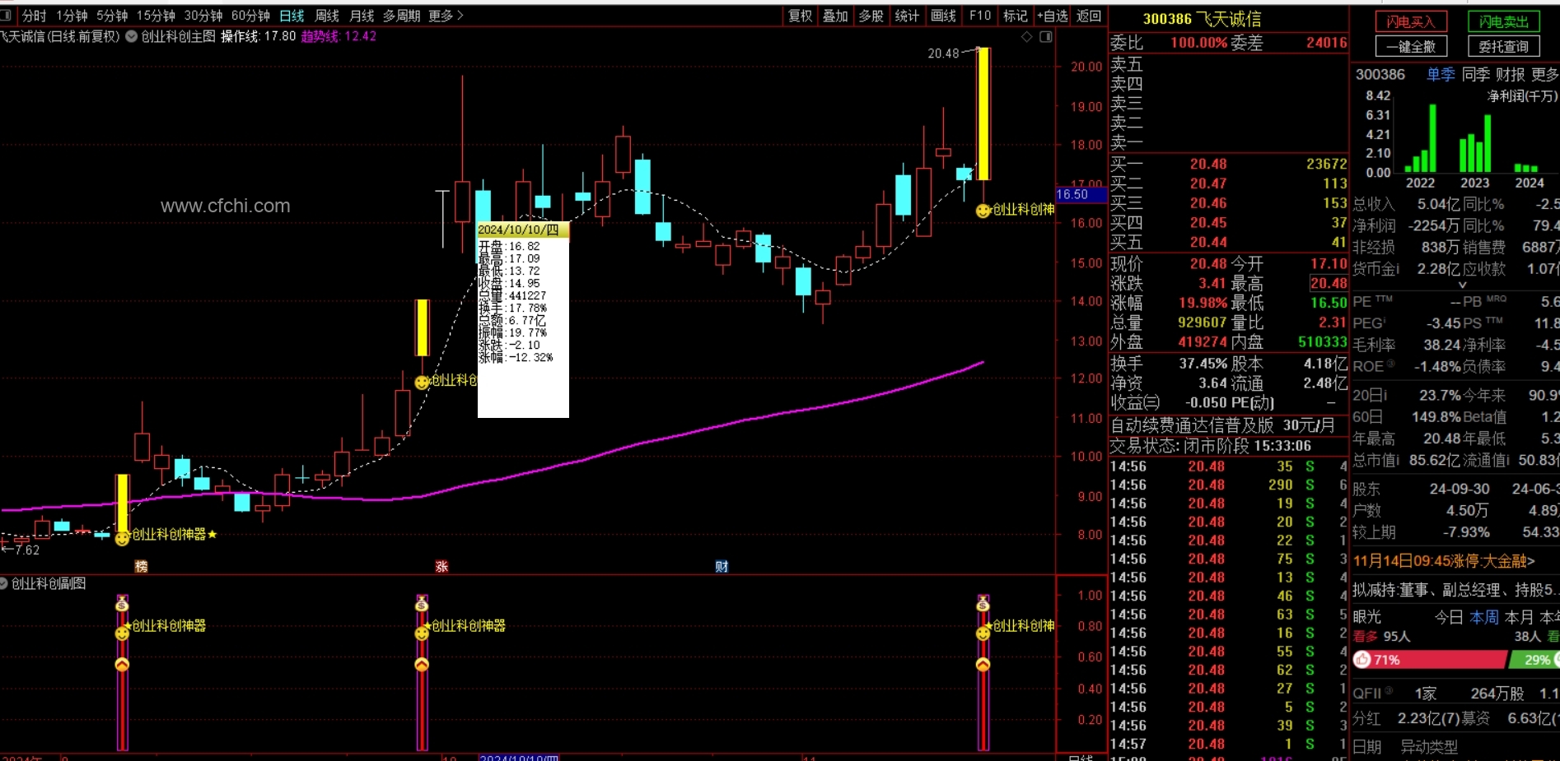Select the 同季 same-quarter tab
This screenshot has width=1560, height=761.
[1476, 75]
